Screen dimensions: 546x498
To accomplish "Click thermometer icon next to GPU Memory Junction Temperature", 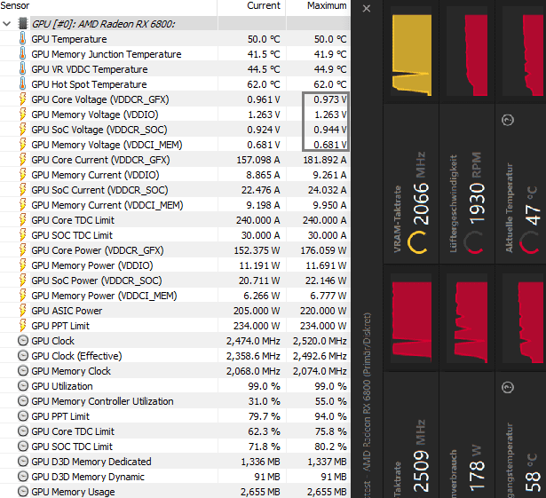I will click(x=22, y=54).
